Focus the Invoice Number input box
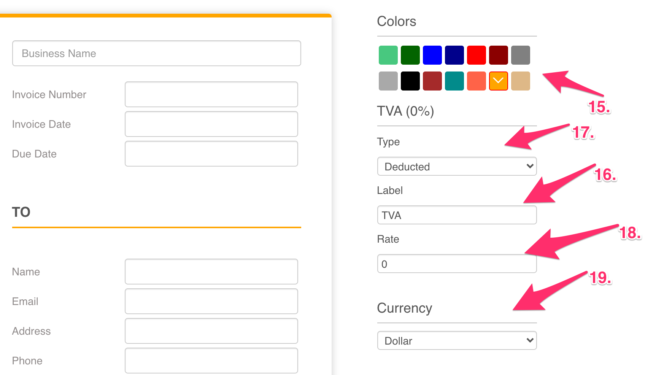 coord(211,94)
